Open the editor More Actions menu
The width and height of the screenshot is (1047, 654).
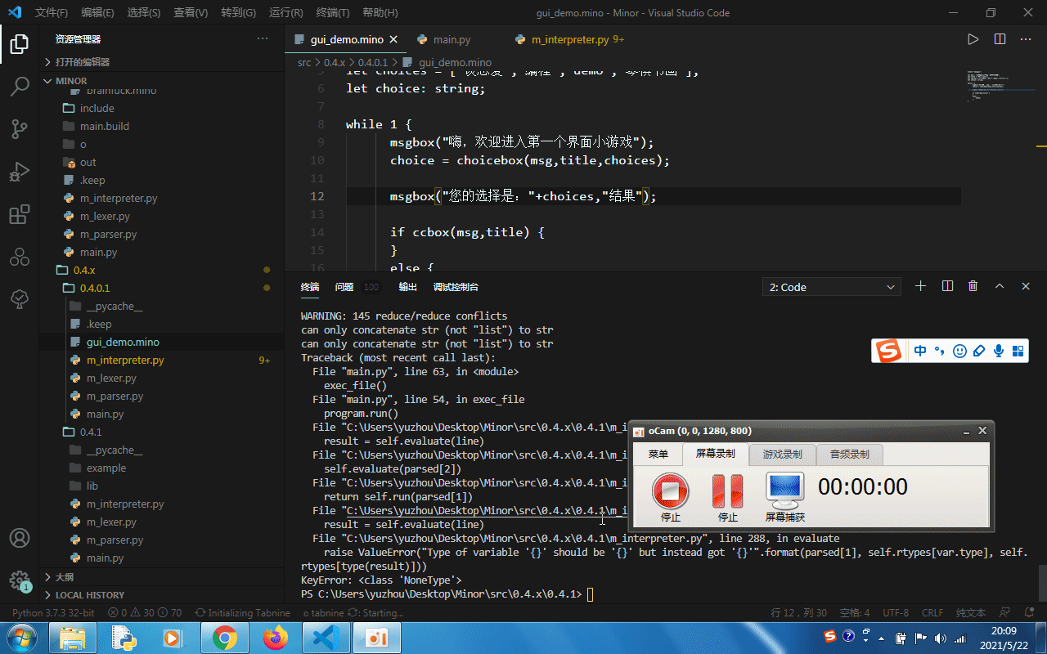[x=1026, y=39]
